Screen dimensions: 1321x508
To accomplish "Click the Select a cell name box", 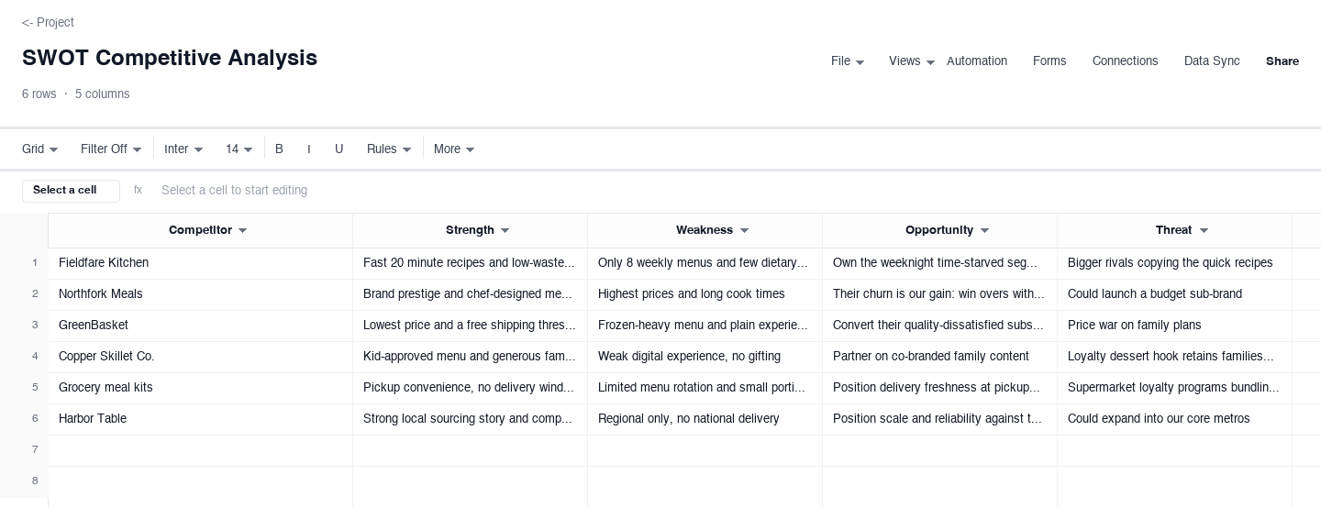I will point(71,191).
